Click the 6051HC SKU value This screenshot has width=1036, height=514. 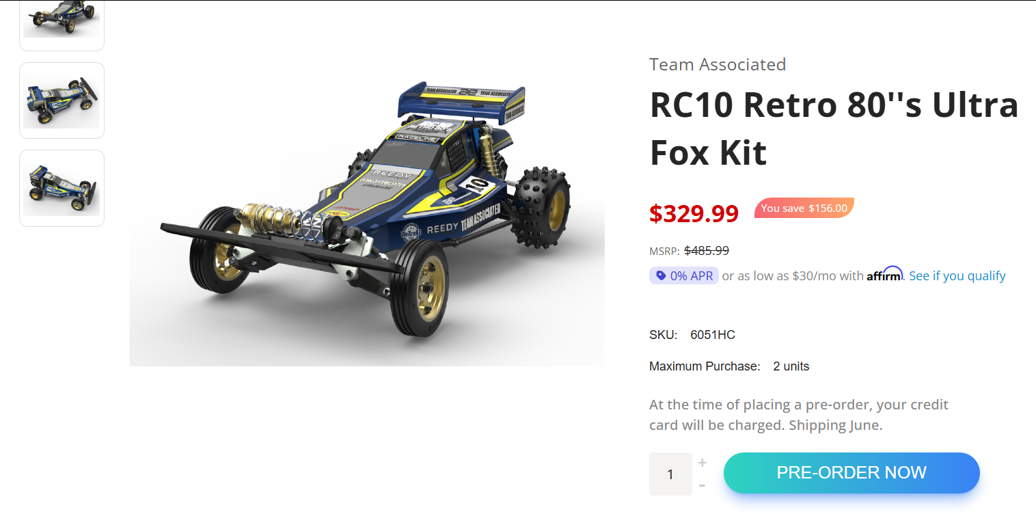point(713,335)
